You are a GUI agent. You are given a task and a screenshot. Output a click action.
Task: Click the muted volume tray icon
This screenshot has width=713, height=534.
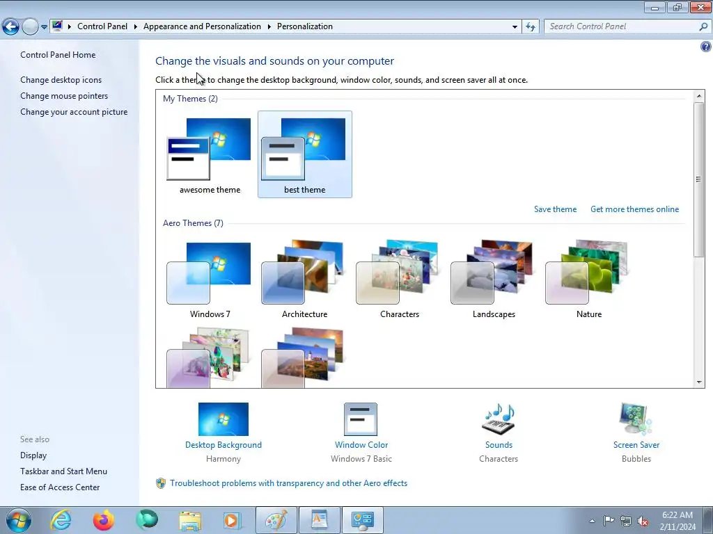point(643,521)
